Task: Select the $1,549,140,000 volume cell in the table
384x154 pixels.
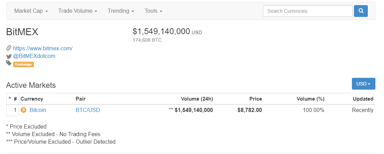Action: [194, 110]
